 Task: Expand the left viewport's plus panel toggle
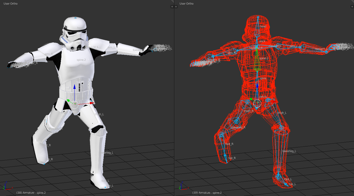172,7
